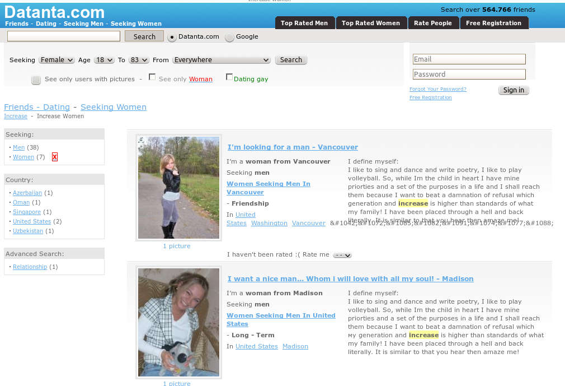
Task: Click the 'Increase' breadcrumb link
Action: 16,116
